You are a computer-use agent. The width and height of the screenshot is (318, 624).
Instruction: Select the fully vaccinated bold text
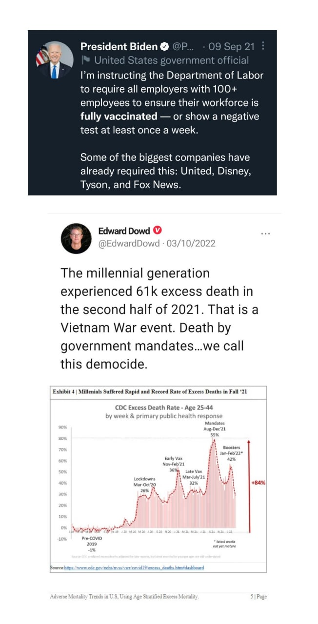click(x=119, y=117)
